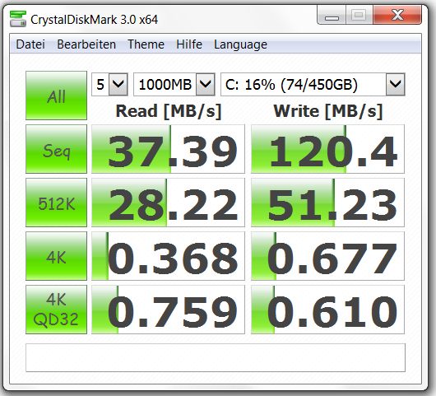Image resolution: width=436 pixels, height=396 pixels.
Task: Click the empty comment field at bottom
Action: (216, 357)
